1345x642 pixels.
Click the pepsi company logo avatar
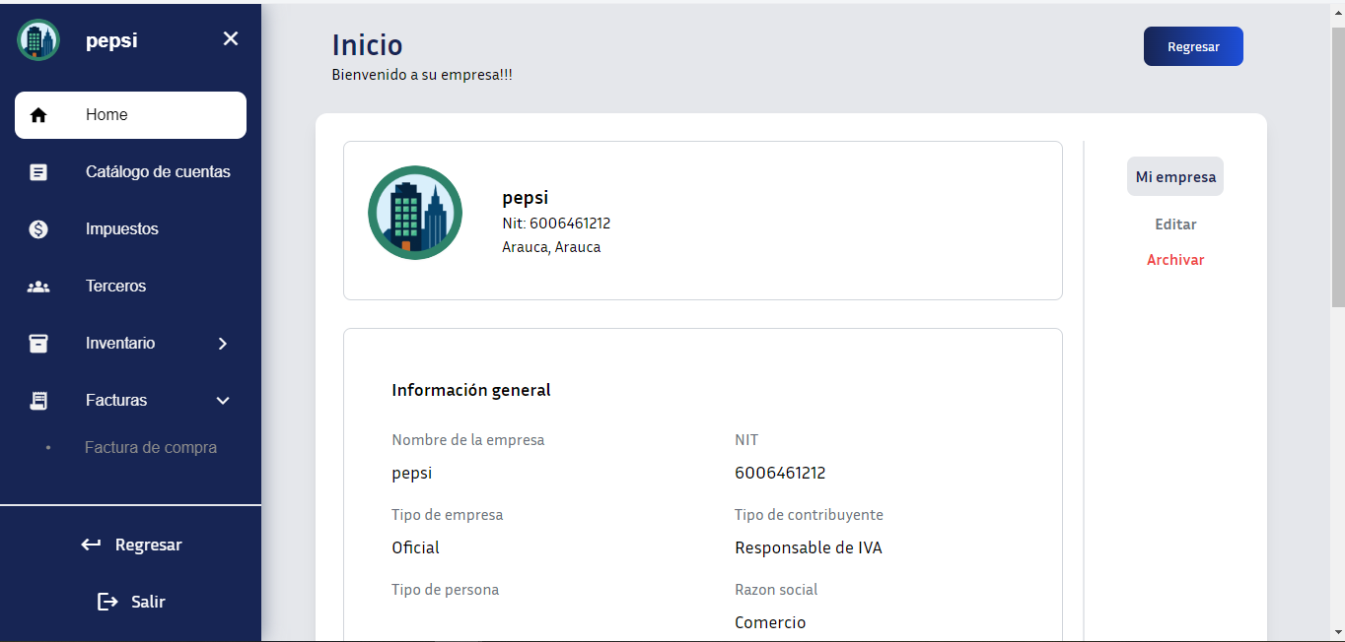414,212
